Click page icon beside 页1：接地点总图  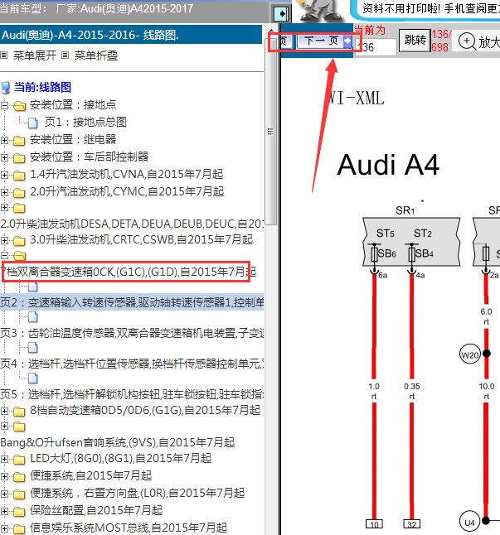point(33,123)
